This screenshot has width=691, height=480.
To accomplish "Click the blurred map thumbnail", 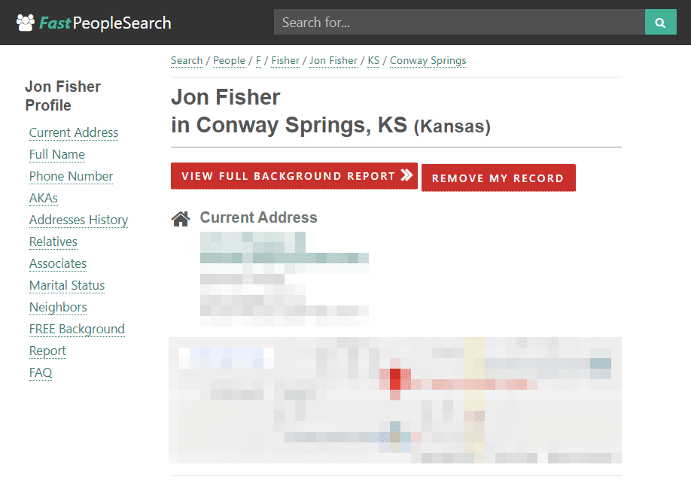I will pos(395,399).
